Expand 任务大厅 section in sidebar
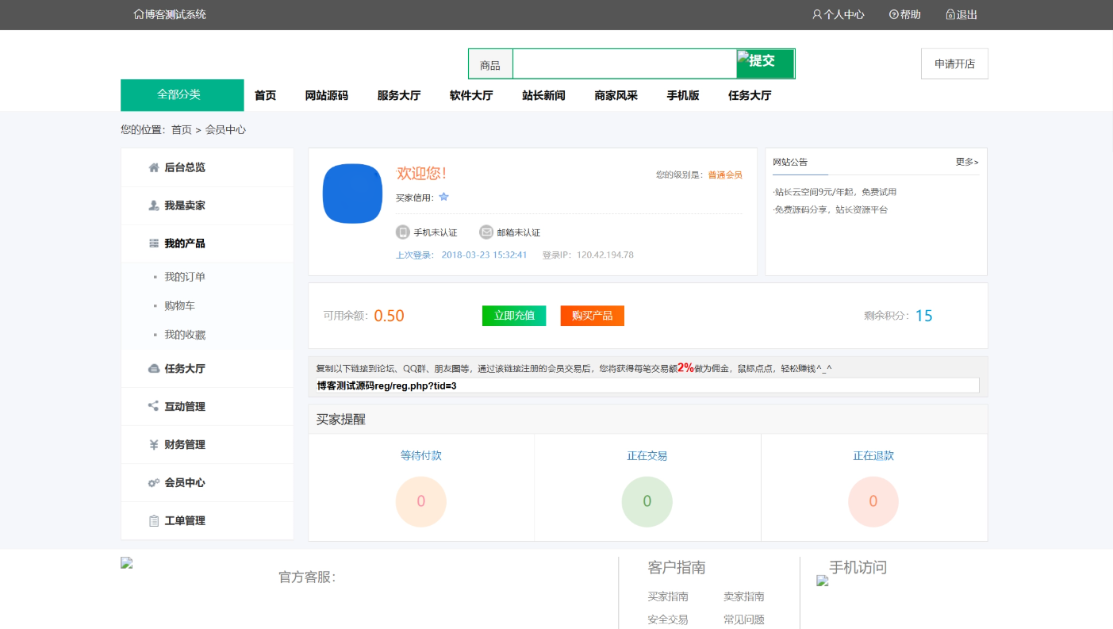The image size is (1113, 629). coord(184,369)
